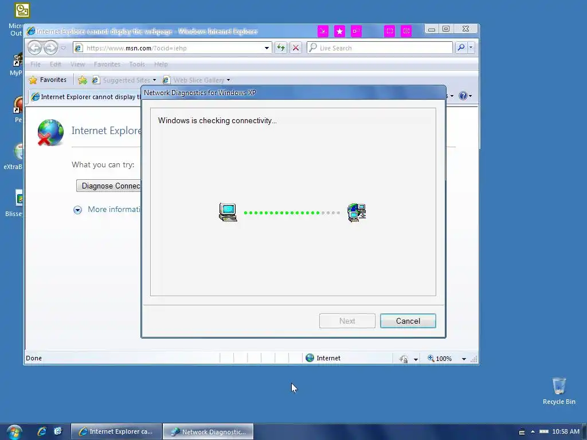Open the search provider options dropdown

click(471, 48)
